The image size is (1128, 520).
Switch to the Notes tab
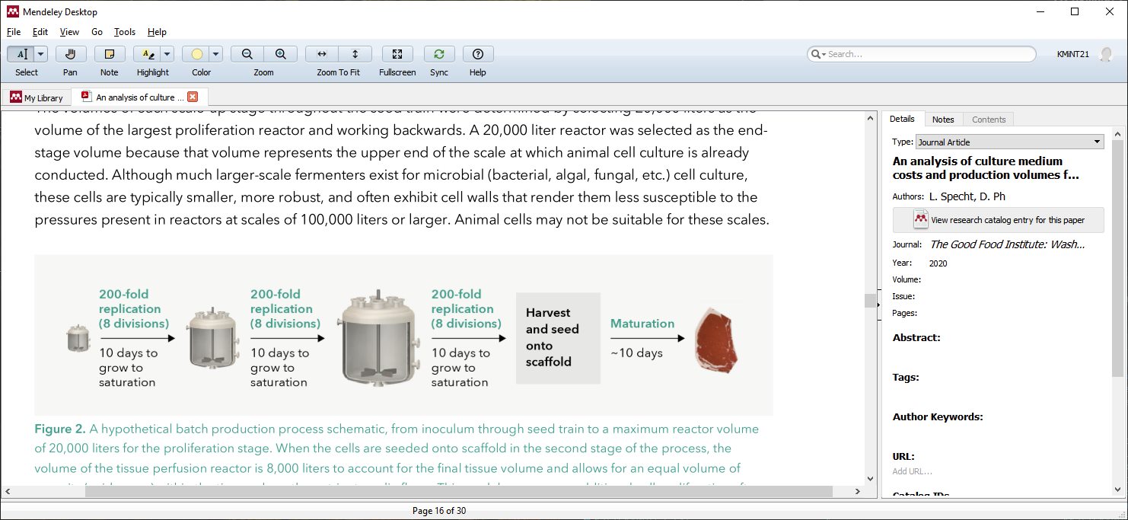(943, 120)
